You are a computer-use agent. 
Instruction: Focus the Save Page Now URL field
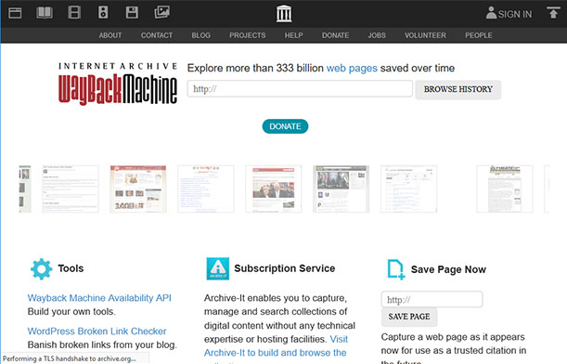point(432,299)
